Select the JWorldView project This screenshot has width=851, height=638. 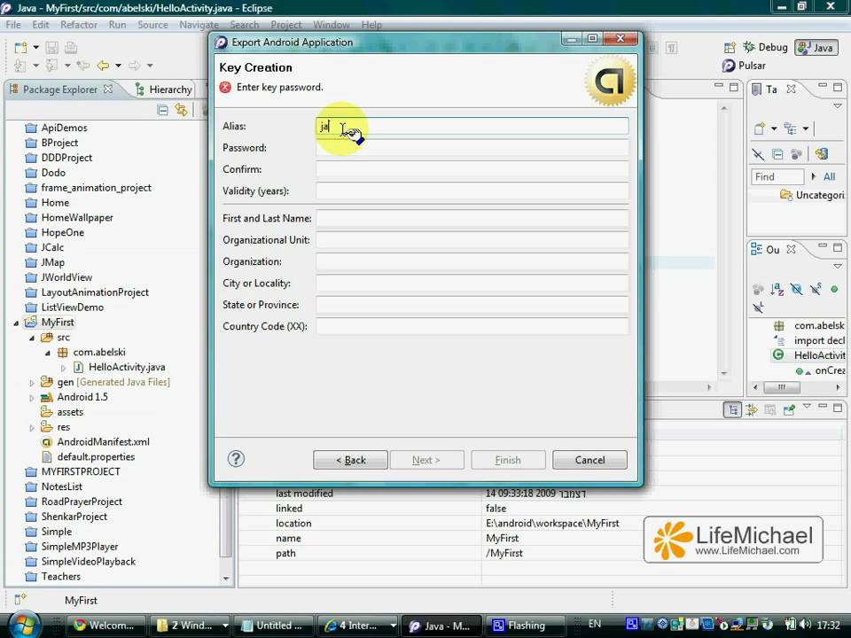click(66, 277)
